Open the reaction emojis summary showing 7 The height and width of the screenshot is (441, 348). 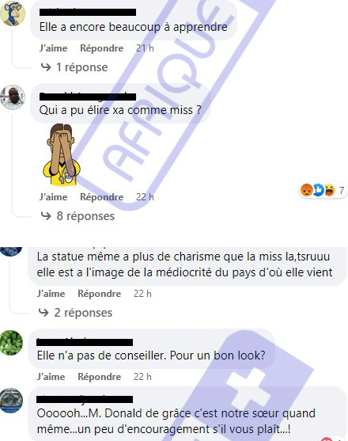(x=323, y=190)
